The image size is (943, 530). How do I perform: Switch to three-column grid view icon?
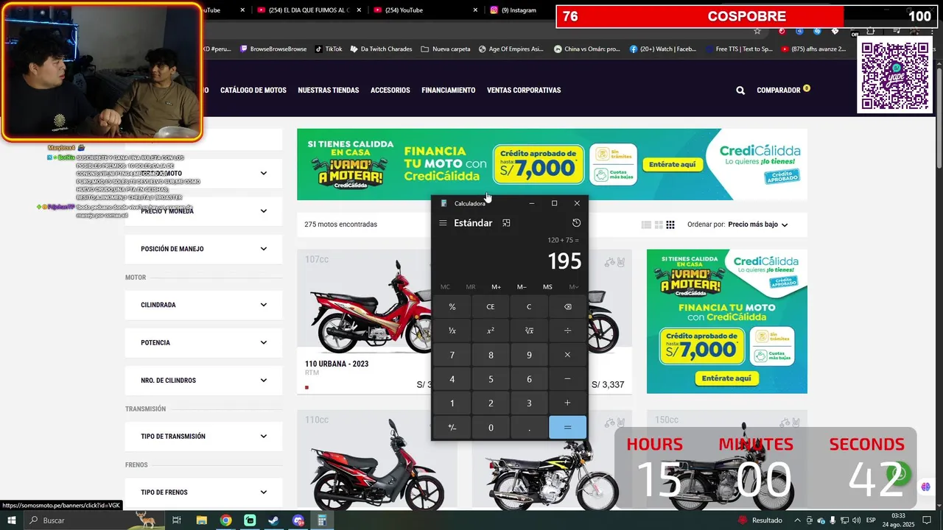click(x=670, y=225)
